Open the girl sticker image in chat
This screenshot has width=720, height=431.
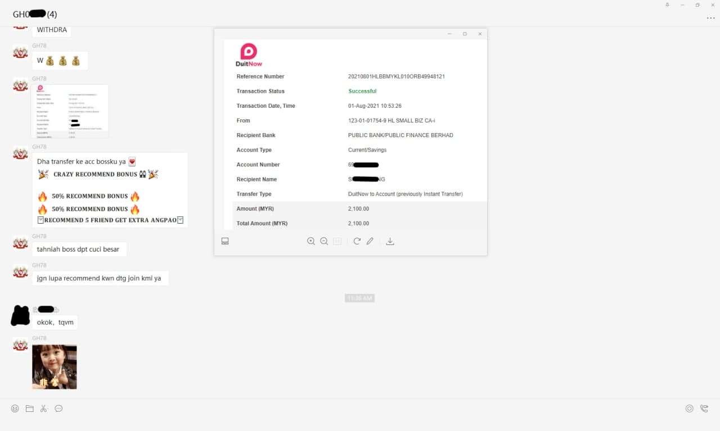tap(55, 367)
